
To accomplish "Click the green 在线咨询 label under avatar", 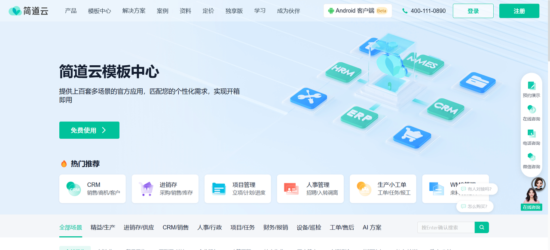I will 531,207.
